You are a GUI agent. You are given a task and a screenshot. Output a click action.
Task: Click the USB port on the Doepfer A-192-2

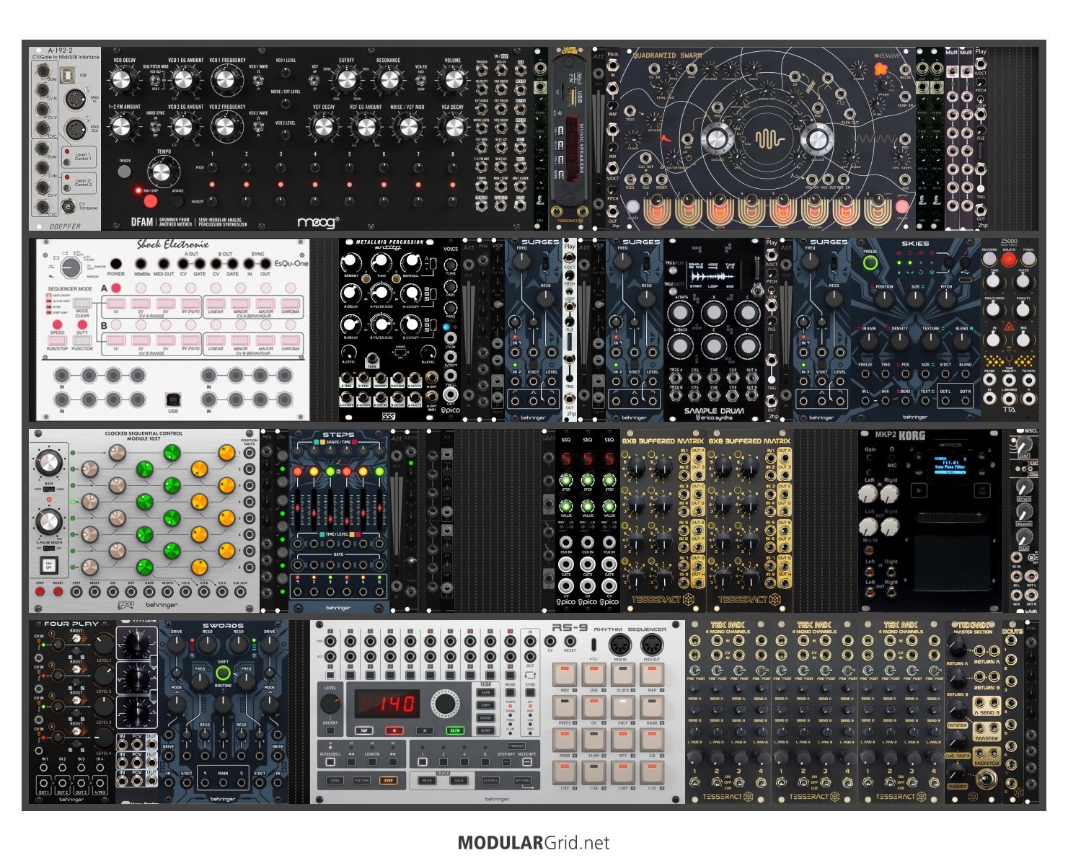(x=69, y=74)
